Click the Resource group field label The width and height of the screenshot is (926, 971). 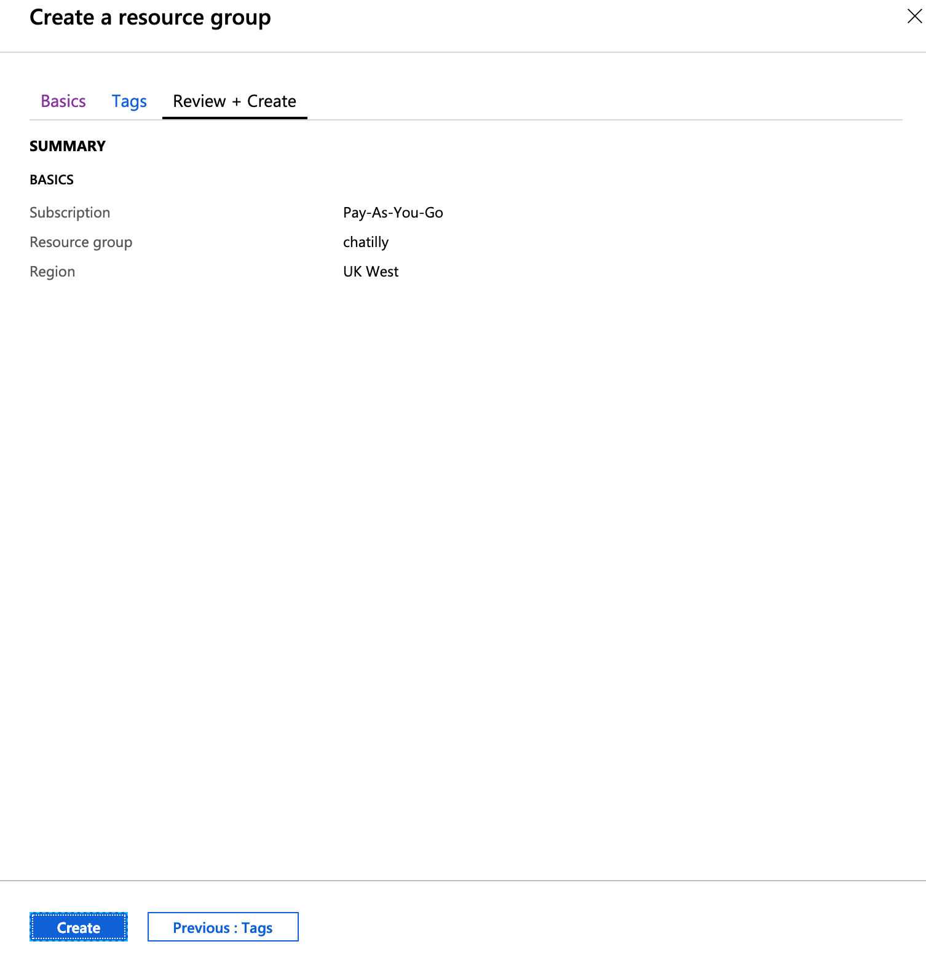click(81, 242)
